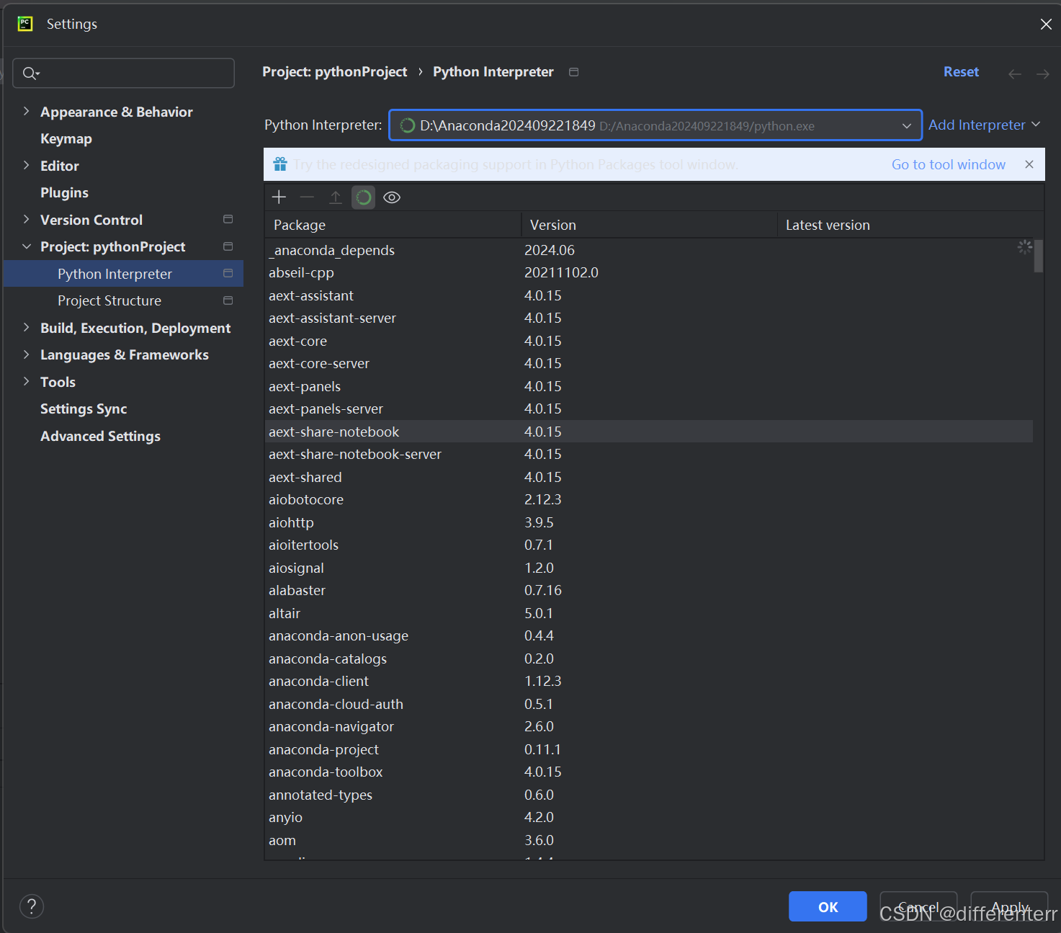Open the Keymap settings page
This screenshot has height=933, width=1061.
(x=66, y=138)
